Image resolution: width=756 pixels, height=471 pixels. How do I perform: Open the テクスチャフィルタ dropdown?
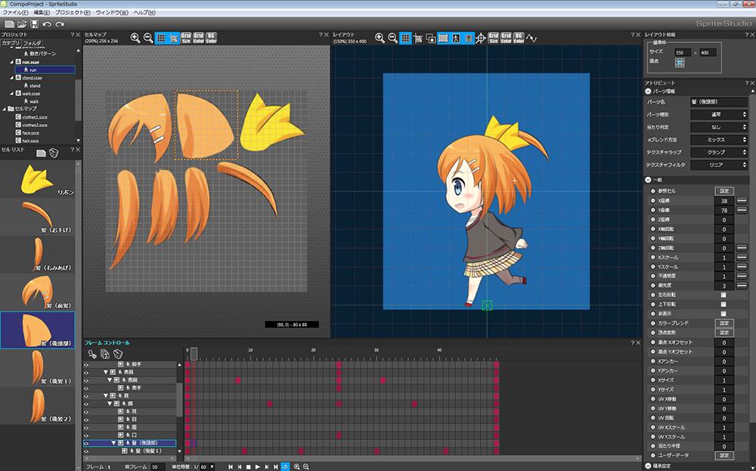click(x=718, y=164)
